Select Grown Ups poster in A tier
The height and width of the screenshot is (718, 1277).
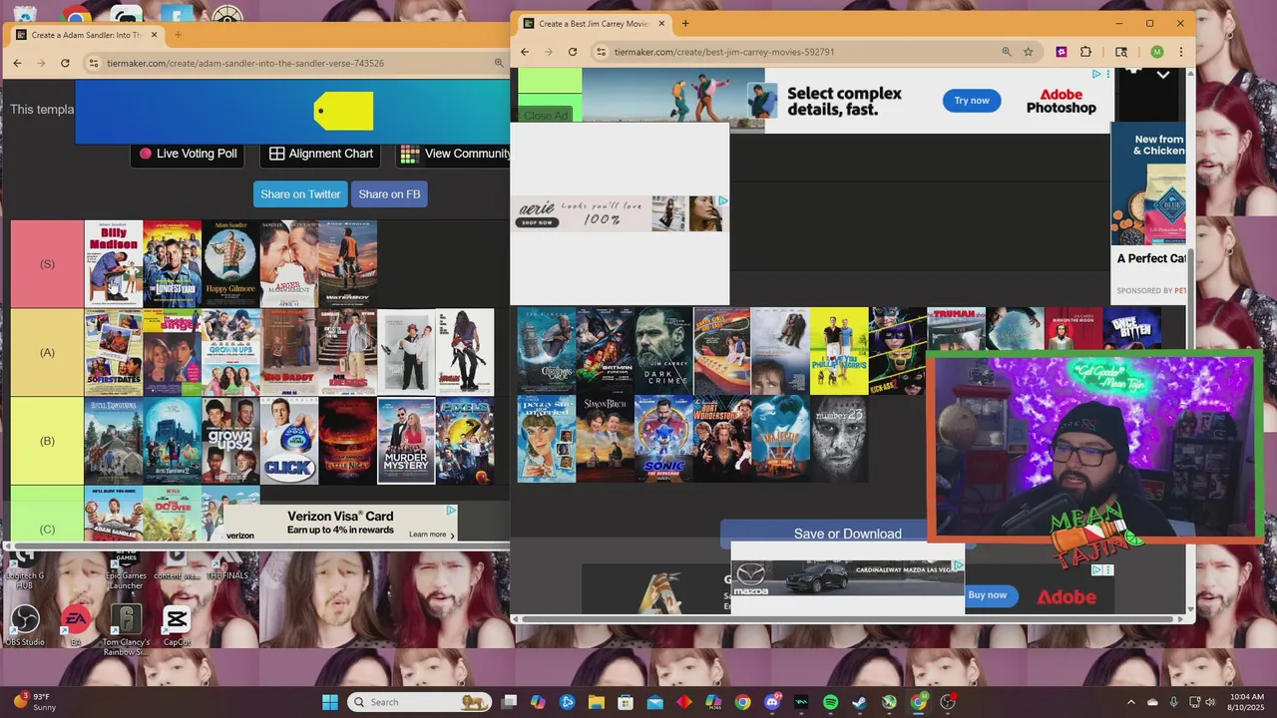[230, 352]
